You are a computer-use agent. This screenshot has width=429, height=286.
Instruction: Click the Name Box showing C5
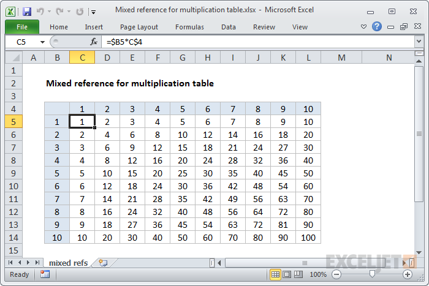coord(22,42)
